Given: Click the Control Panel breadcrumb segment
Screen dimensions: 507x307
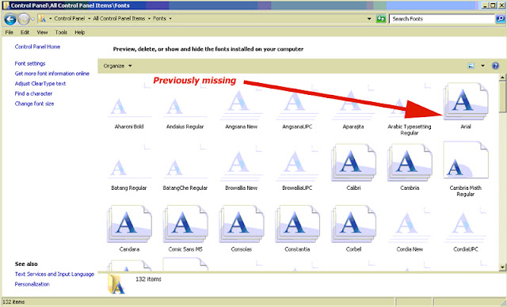Looking at the screenshot, I should click(70, 19).
